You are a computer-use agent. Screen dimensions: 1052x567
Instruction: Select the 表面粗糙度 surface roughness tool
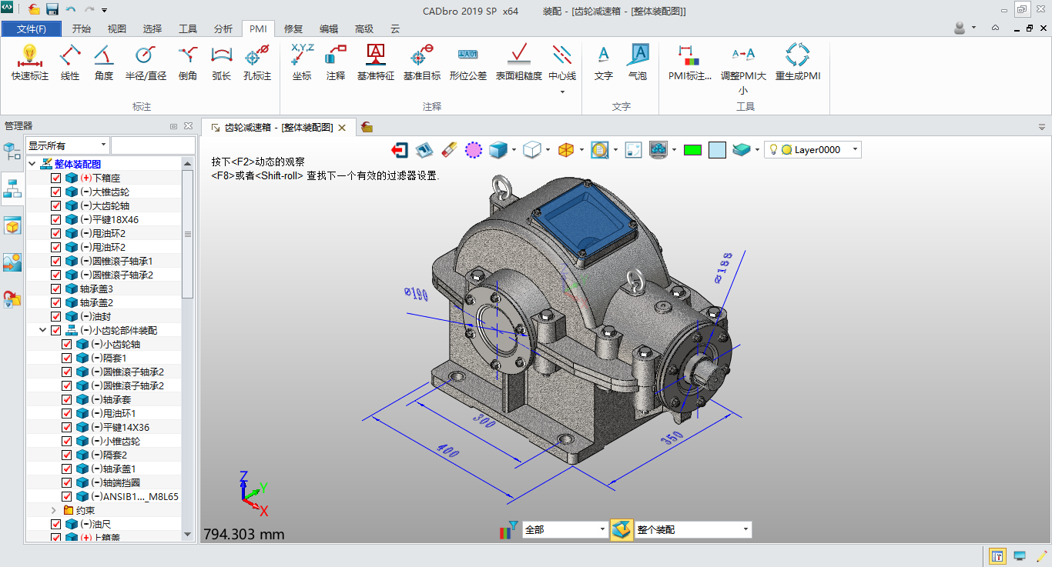(518, 62)
